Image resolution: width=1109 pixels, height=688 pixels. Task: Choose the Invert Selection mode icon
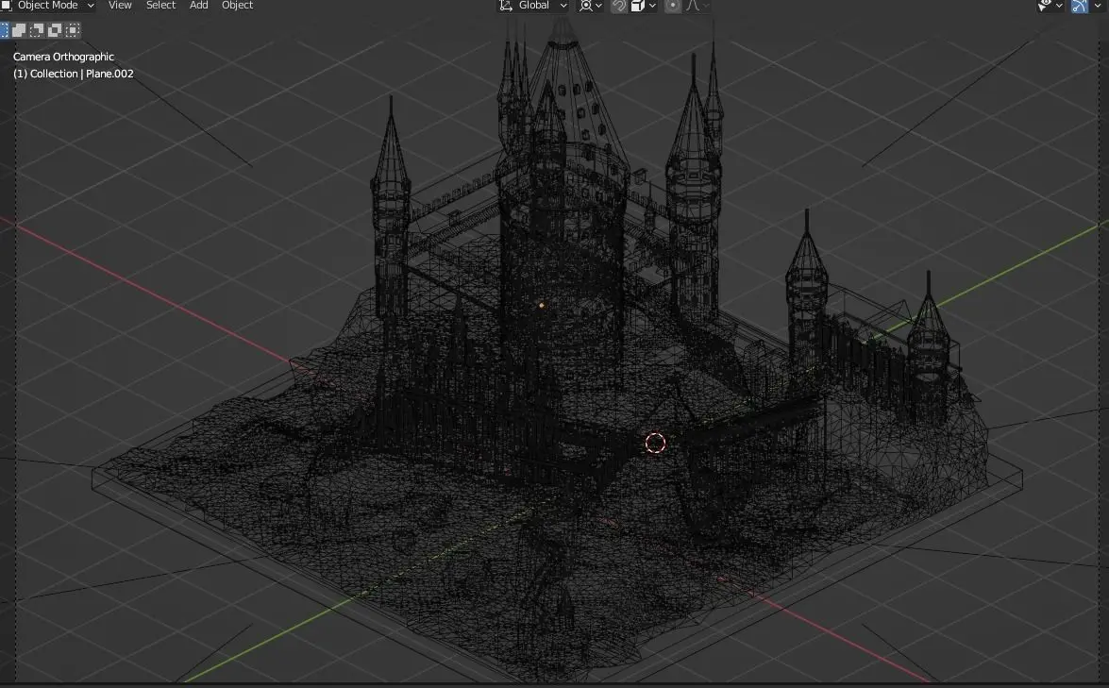coord(55,29)
